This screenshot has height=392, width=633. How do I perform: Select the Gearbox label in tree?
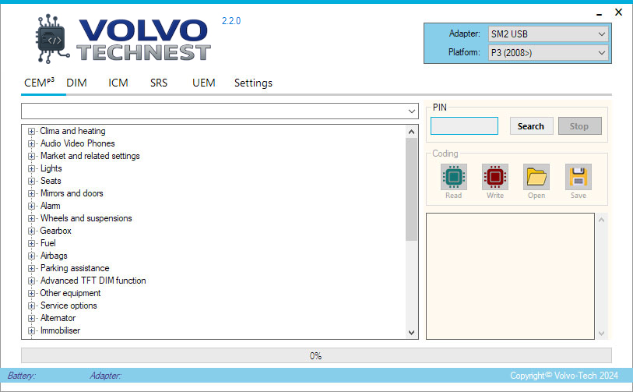click(56, 231)
